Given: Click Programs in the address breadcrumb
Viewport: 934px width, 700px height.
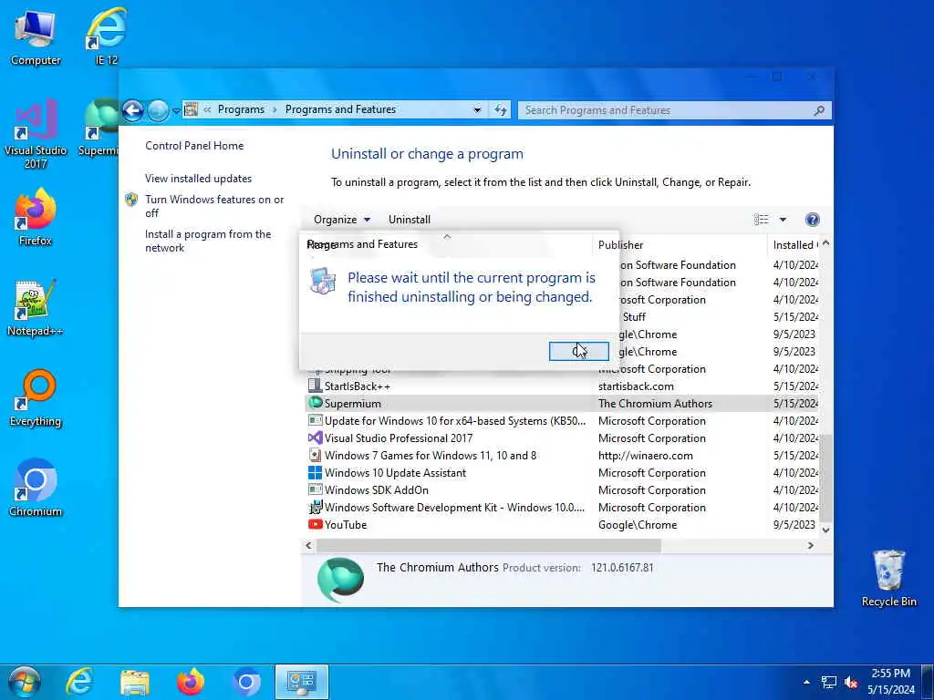Looking at the screenshot, I should click(x=241, y=109).
